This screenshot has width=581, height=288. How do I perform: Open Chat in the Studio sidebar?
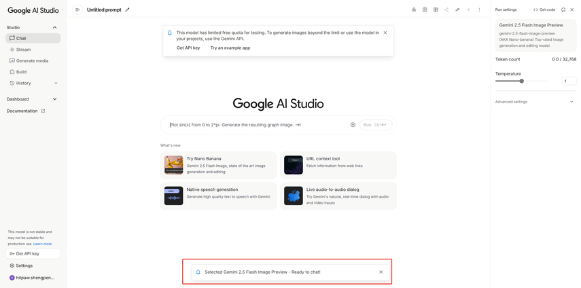pos(33,38)
